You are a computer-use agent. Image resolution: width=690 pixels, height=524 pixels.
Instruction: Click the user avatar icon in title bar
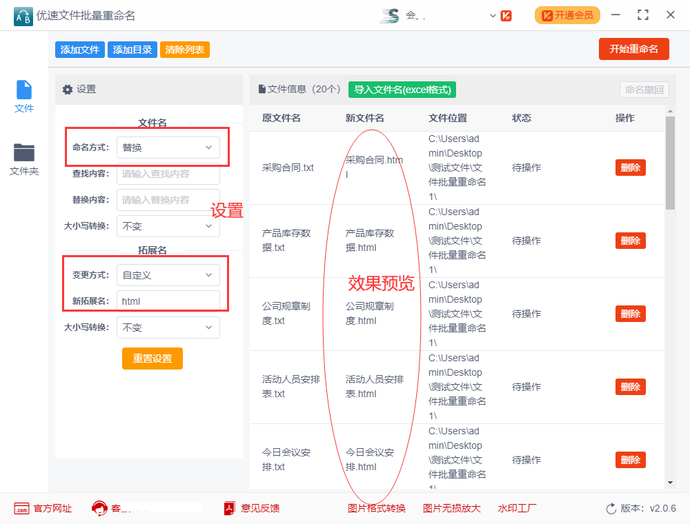click(x=390, y=16)
